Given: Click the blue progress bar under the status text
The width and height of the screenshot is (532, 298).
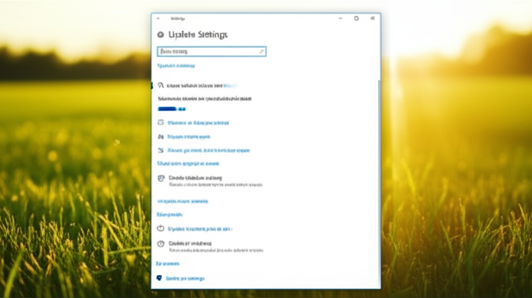Looking at the screenshot, I should (x=171, y=109).
